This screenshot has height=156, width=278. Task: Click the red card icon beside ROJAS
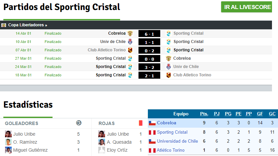pos(141,123)
